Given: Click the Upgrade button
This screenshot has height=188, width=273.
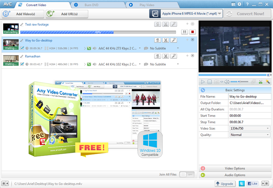Looking at the screenshot, I should [225, 184].
